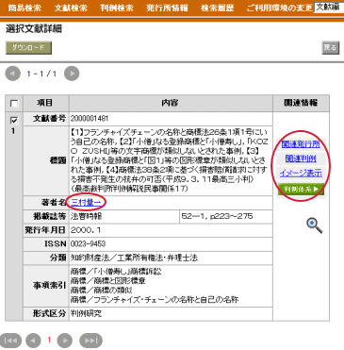
Task: Go to next record arrow beside 1-1/1
Action: 72,74
